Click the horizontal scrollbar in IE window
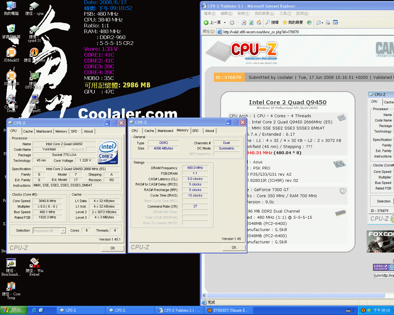This screenshot has height=315, width=394. click(295, 296)
